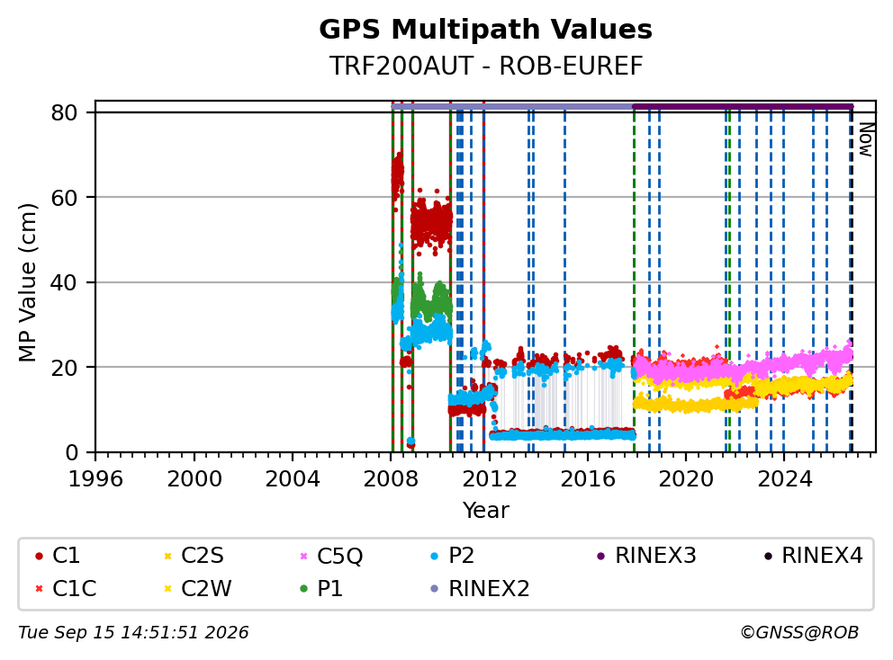Click the 80 value on the vertical axis
893x660 pixels.
click(x=64, y=112)
